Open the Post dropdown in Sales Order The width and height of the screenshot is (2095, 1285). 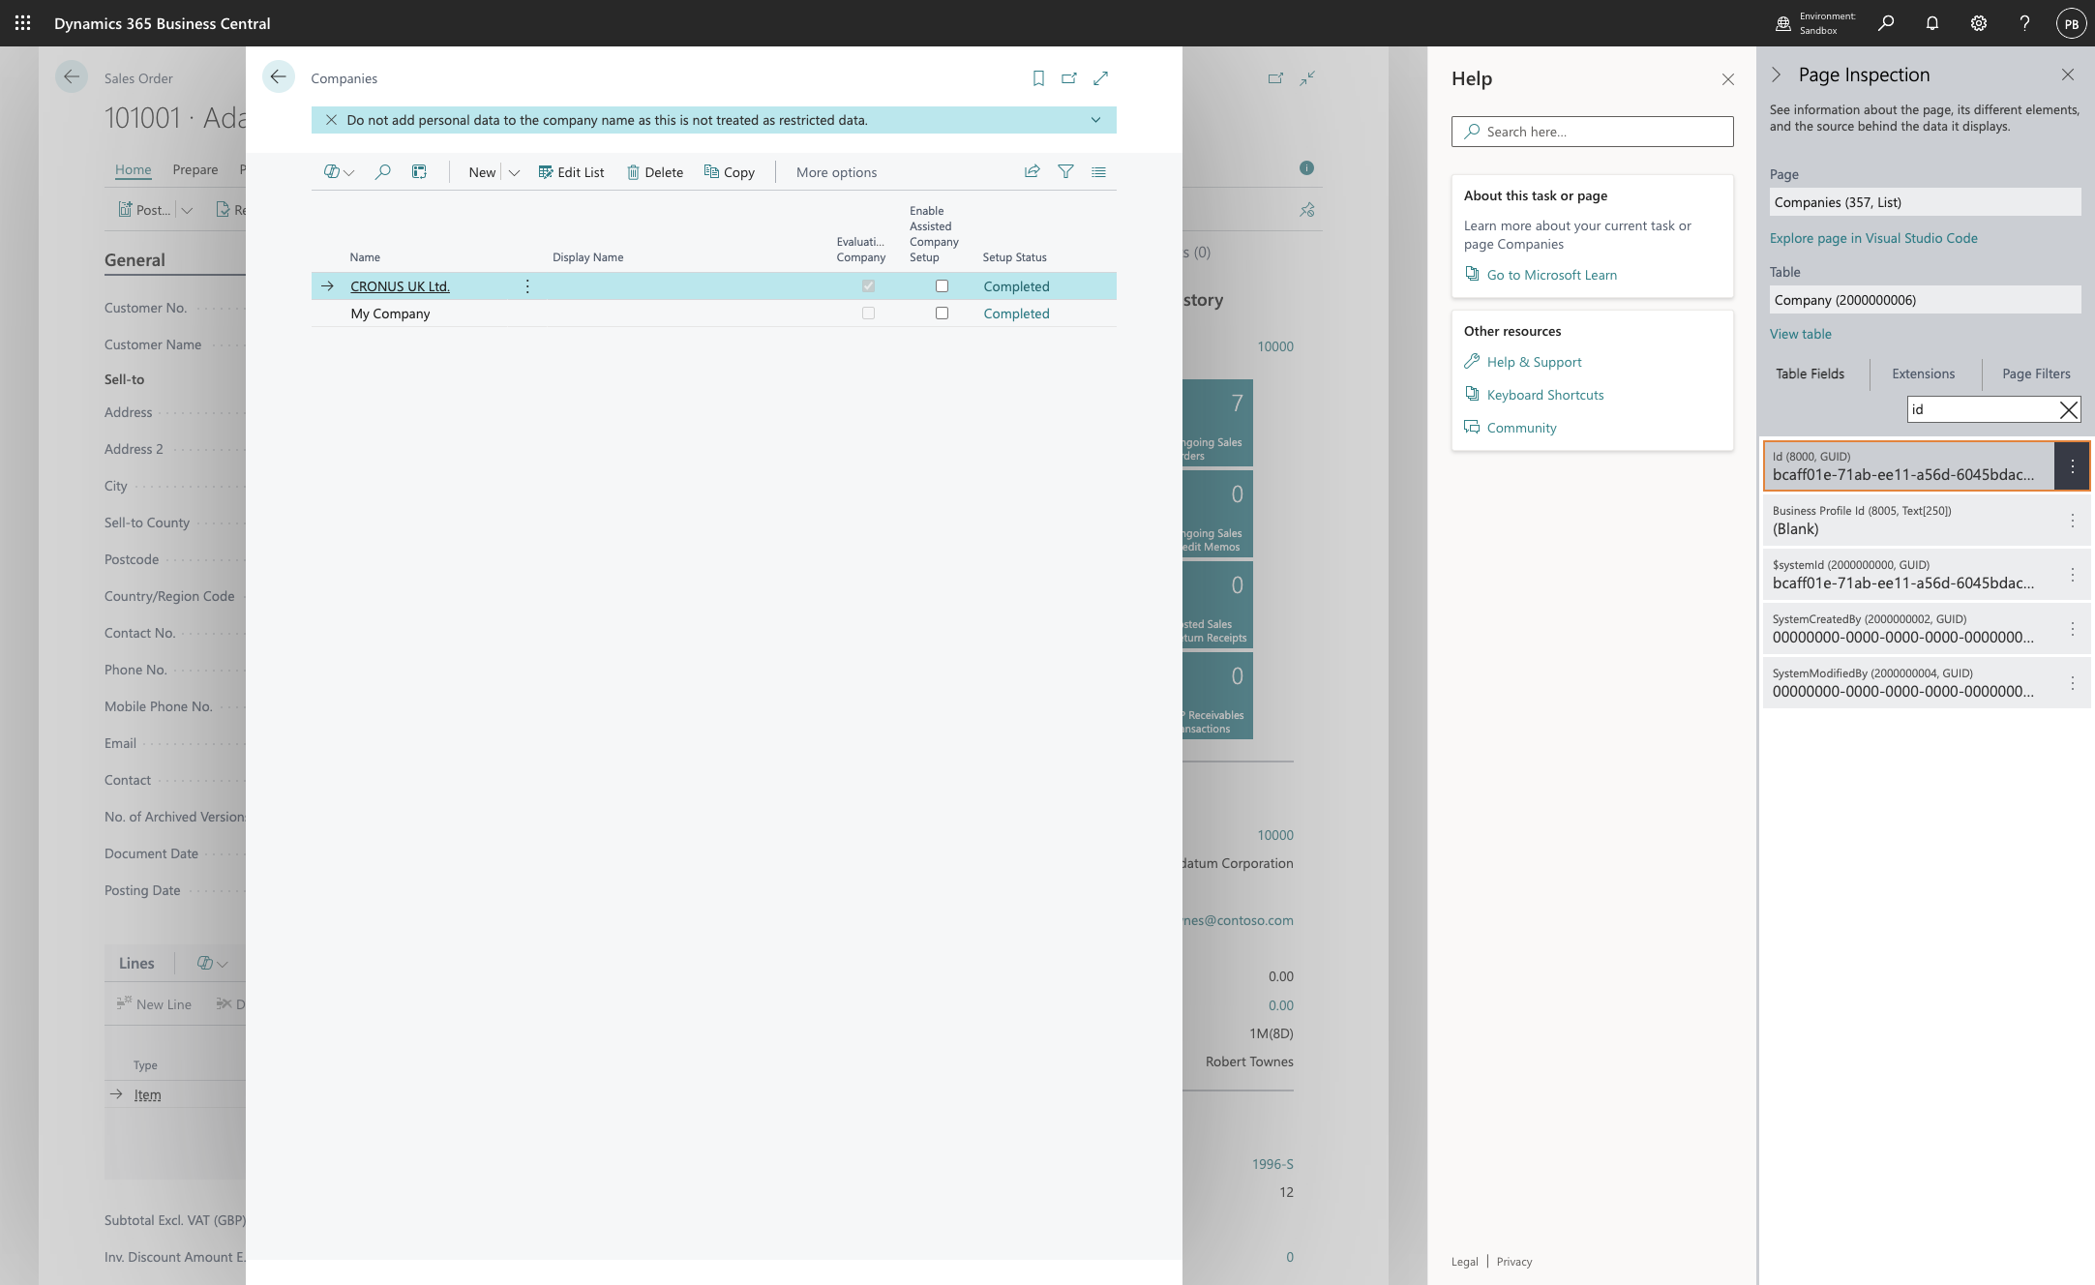tap(187, 210)
